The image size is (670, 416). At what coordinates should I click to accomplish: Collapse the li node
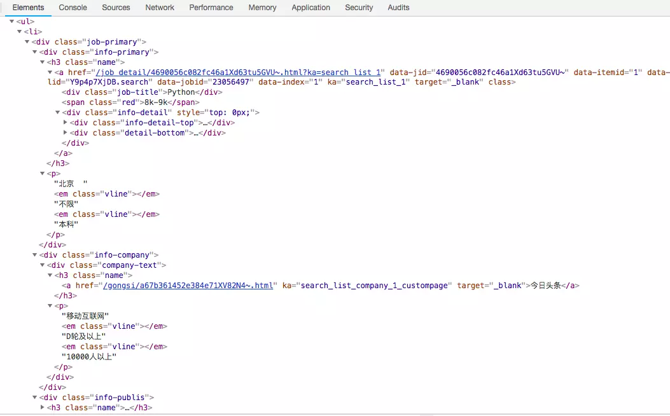[x=20, y=31]
